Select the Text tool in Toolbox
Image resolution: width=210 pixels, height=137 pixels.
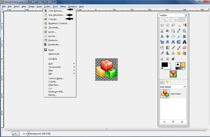pyautogui.click(x=185, y=42)
